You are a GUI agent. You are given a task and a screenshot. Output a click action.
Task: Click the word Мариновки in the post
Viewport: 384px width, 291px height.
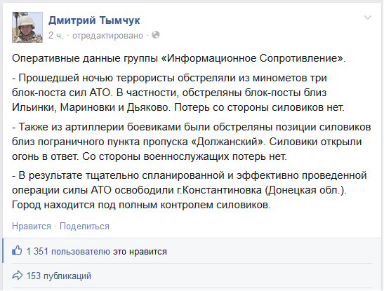(x=88, y=107)
